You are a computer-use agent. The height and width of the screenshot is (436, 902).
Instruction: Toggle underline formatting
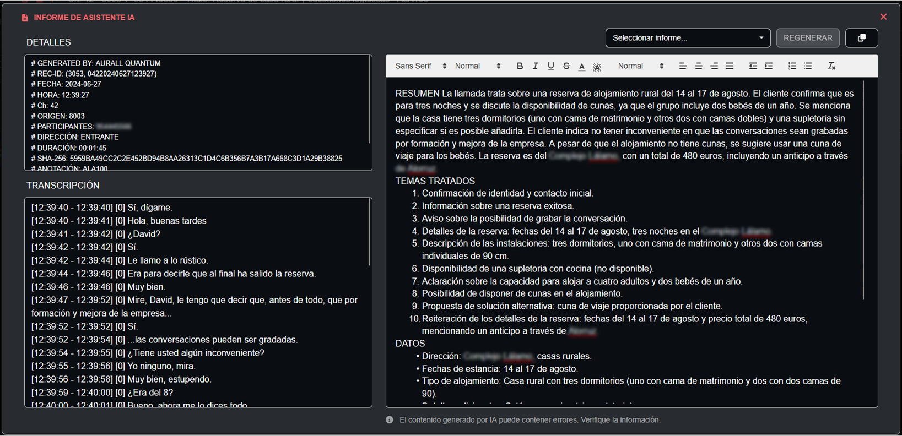(550, 66)
